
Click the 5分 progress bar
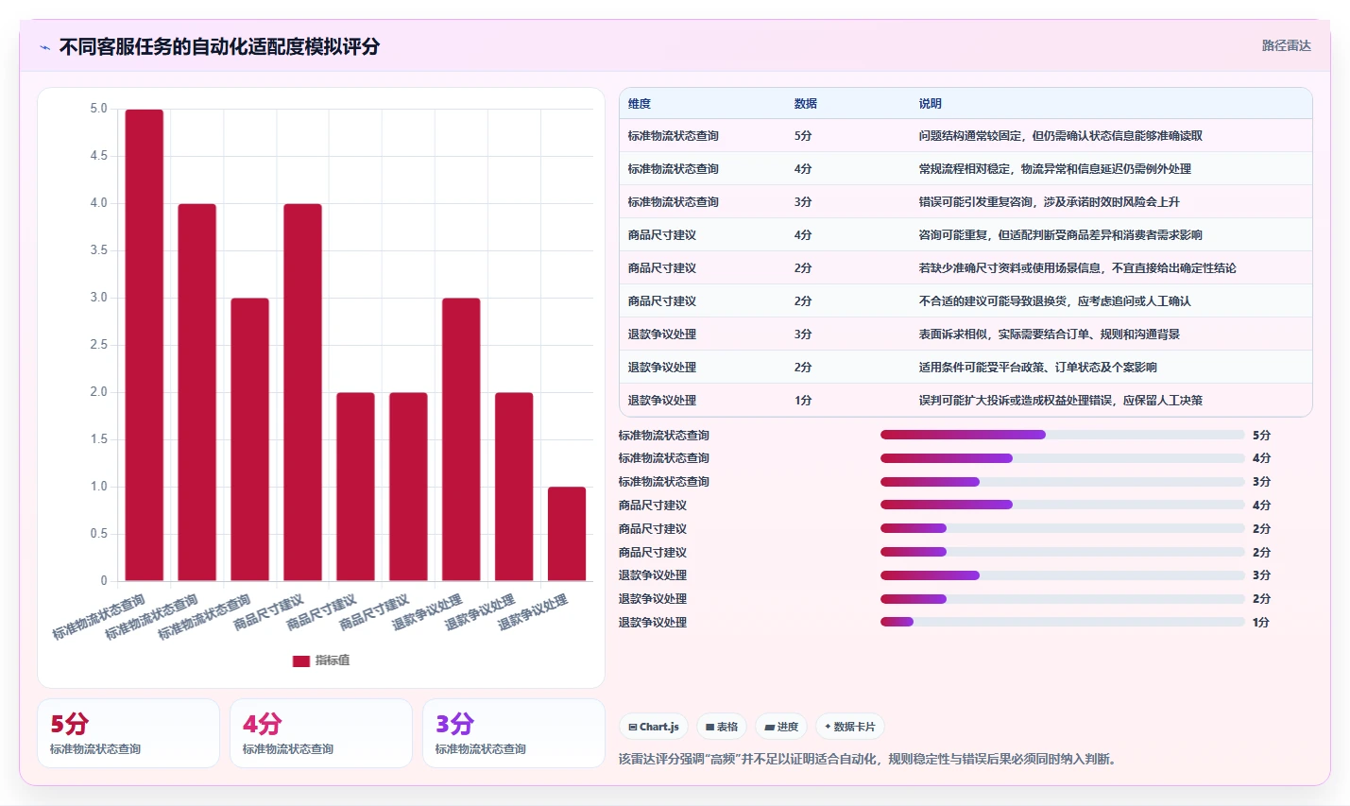pyautogui.click(x=1062, y=435)
